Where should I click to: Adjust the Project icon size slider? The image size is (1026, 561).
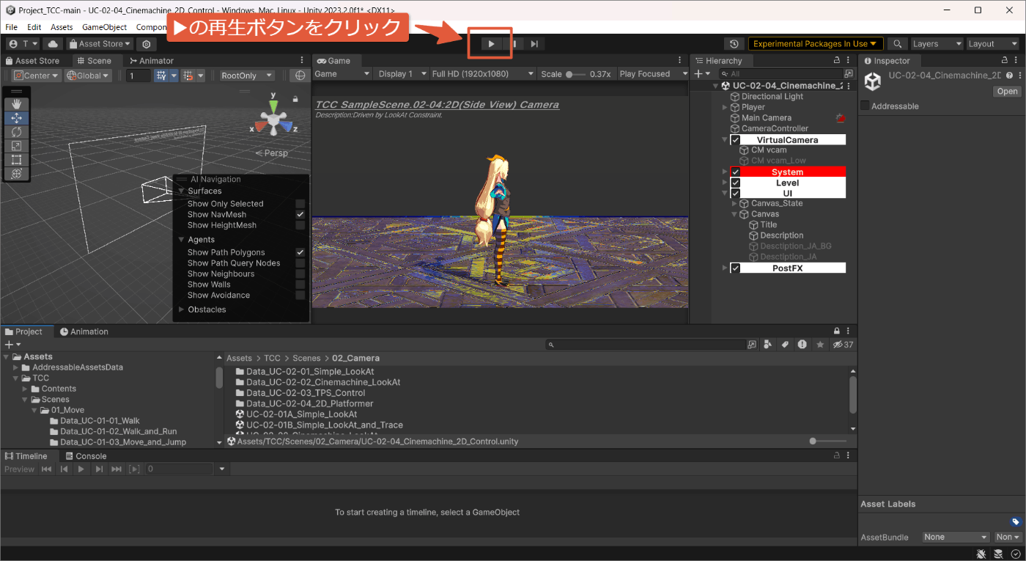click(830, 441)
